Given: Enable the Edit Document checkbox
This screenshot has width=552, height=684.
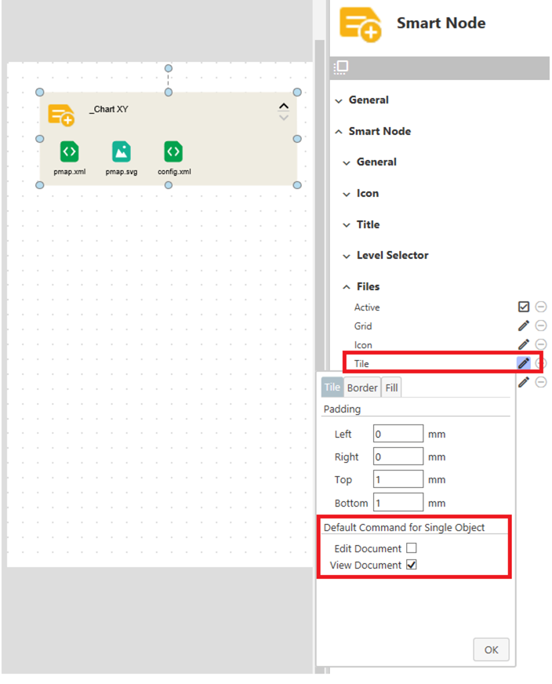Looking at the screenshot, I should coord(412,548).
